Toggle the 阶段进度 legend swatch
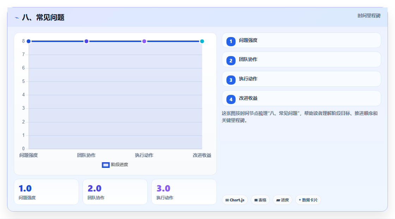This screenshot has height=219, width=395. click(105, 165)
